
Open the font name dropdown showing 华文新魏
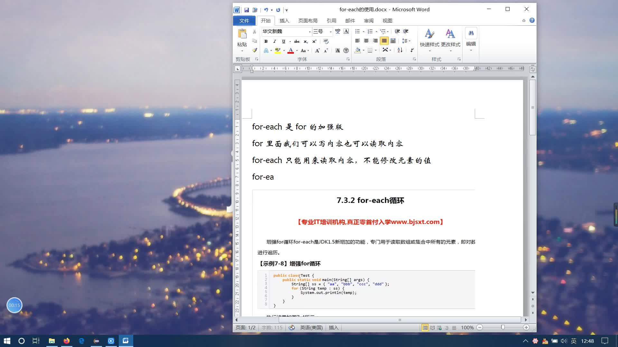[x=310, y=31]
